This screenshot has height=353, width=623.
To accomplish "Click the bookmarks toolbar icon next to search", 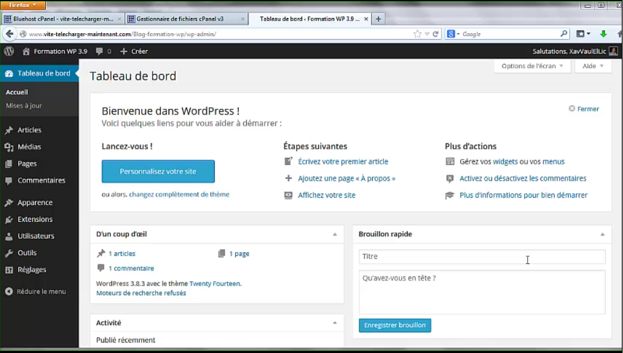I will pos(581,34).
